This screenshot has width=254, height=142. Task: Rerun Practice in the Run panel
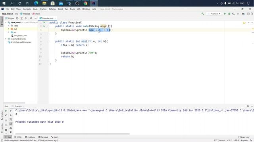pyautogui.click(x=6, y=111)
